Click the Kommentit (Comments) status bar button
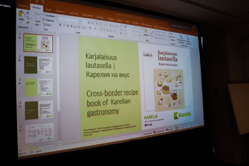This screenshot has width=249, height=166. click(170, 130)
